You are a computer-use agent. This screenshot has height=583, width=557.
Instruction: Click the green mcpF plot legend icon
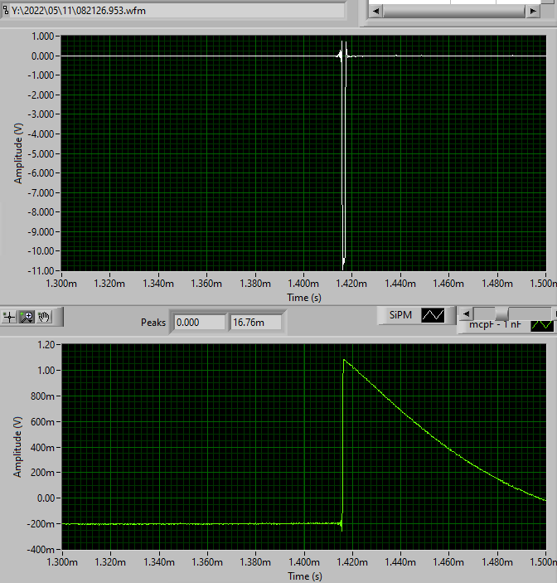click(542, 325)
